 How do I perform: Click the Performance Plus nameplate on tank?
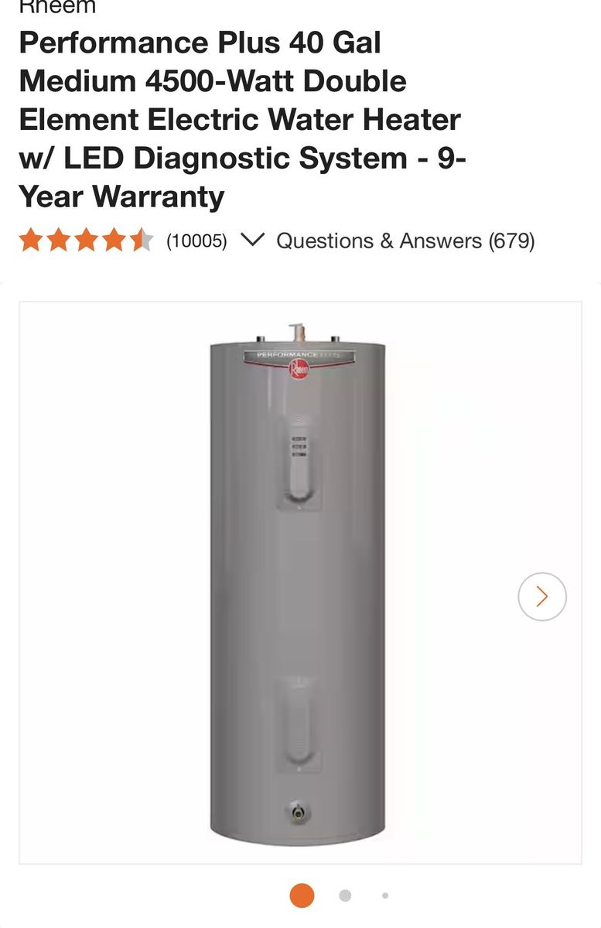coord(299,355)
